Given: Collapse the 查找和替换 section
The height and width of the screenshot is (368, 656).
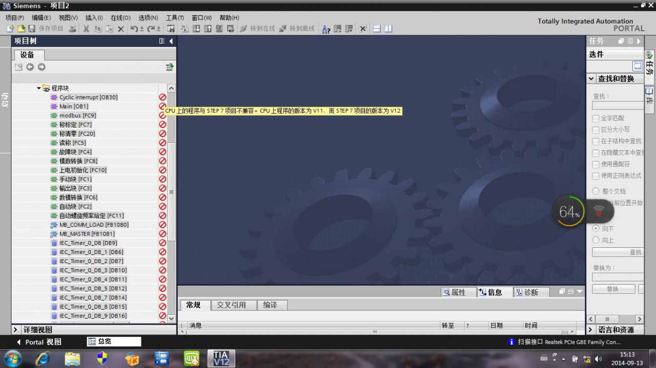Looking at the screenshot, I should [591, 79].
